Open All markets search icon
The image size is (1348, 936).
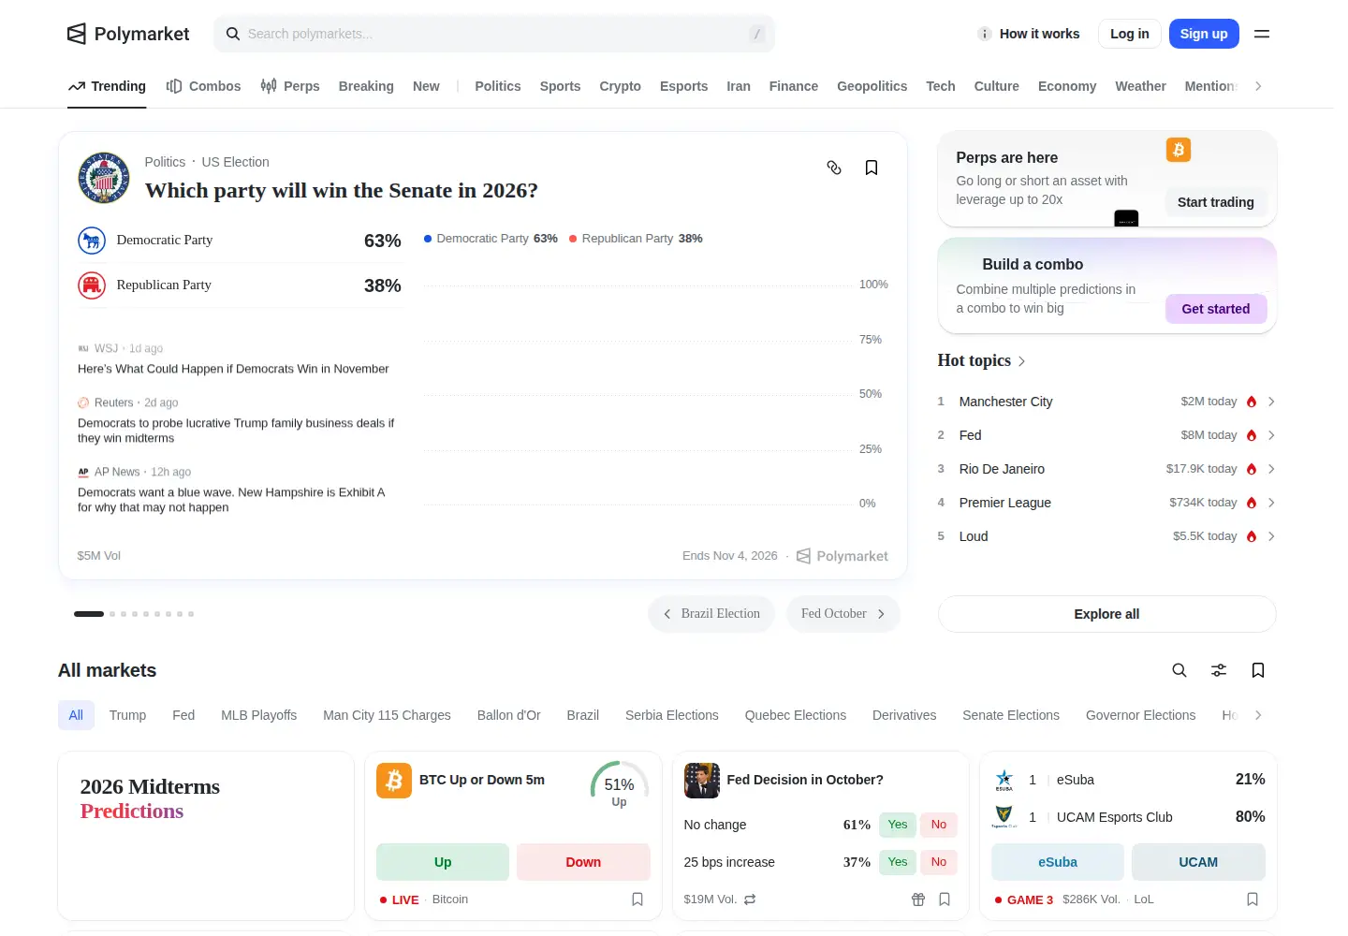[1179, 670]
